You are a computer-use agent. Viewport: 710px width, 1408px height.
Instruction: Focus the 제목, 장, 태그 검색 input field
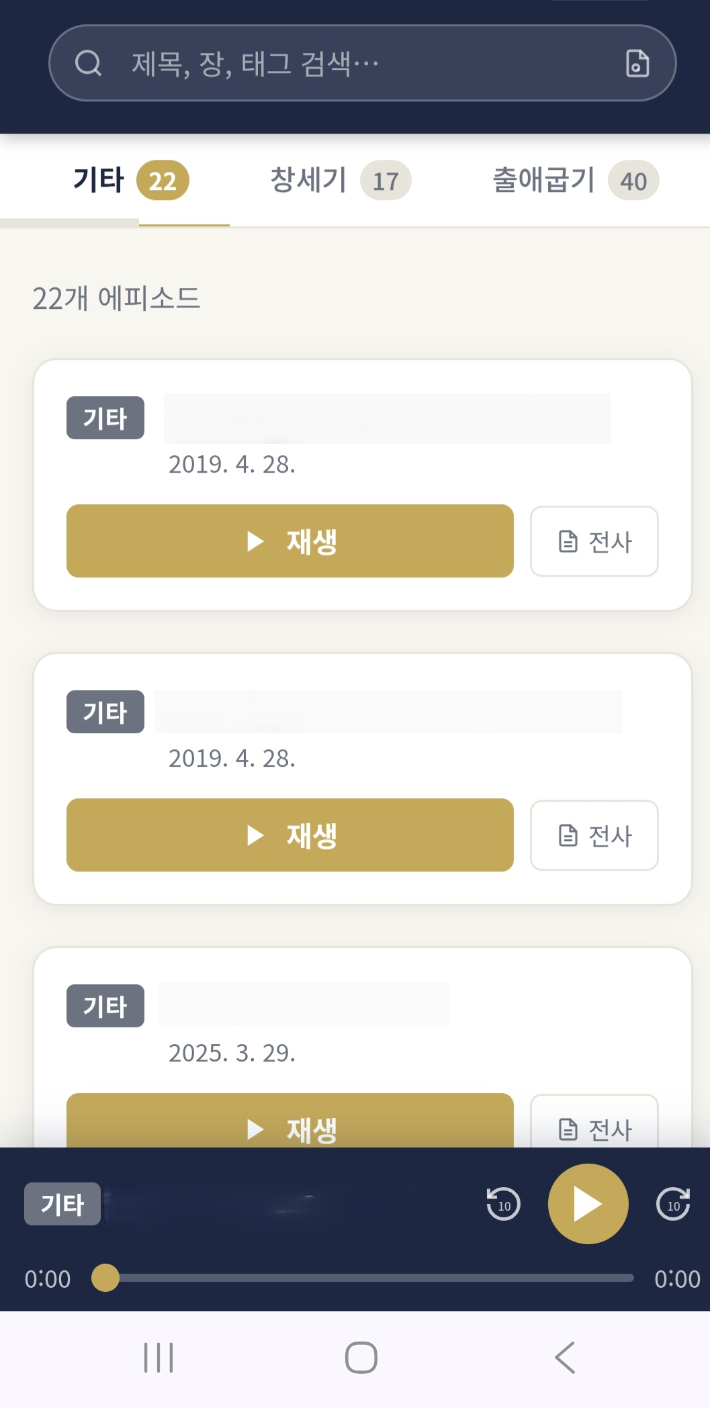pos(363,64)
